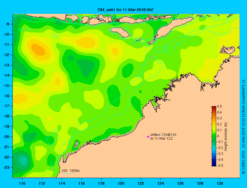The width and height of the screenshot is (247, 188).
Task: Click the latitude axis label -16
Action: [6, 96]
